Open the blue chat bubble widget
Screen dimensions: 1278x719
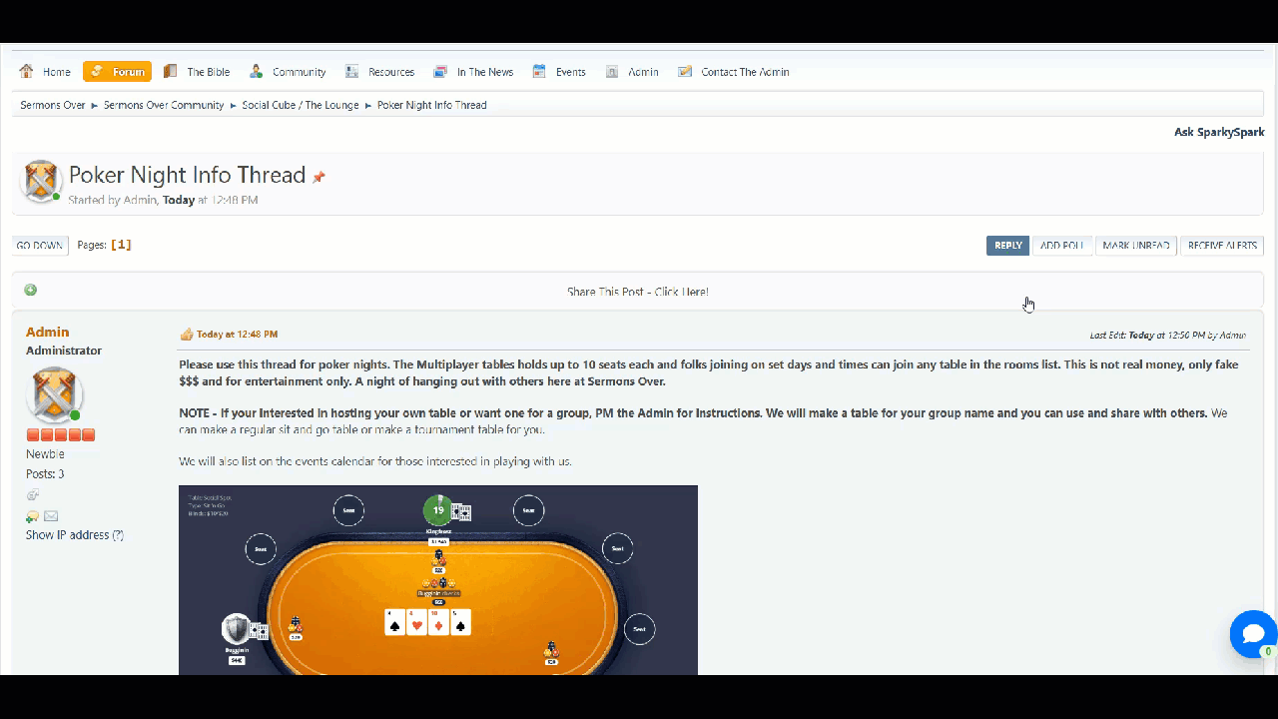click(1252, 634)
